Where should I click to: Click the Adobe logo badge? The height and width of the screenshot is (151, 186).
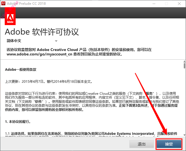10,16
